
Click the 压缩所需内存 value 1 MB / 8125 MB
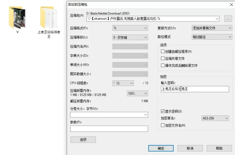pos(88,95)
